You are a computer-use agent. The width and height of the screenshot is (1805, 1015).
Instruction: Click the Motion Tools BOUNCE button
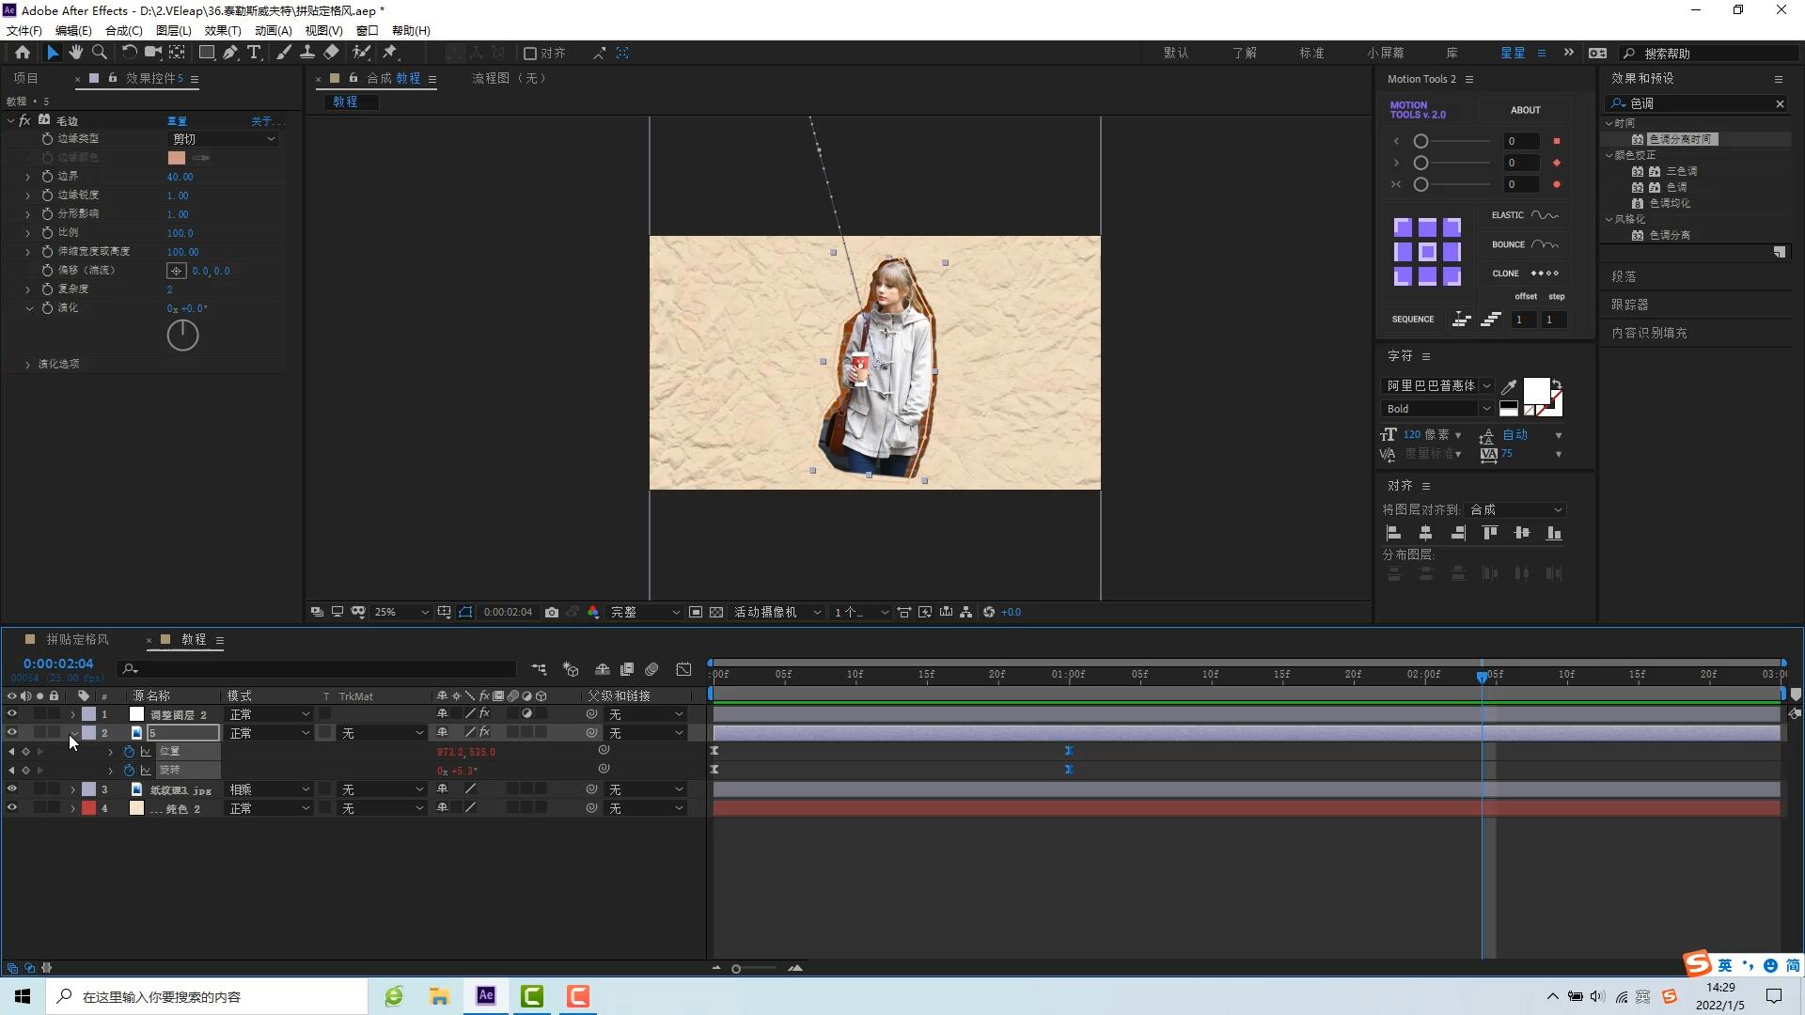click(x=1525, y=244)
